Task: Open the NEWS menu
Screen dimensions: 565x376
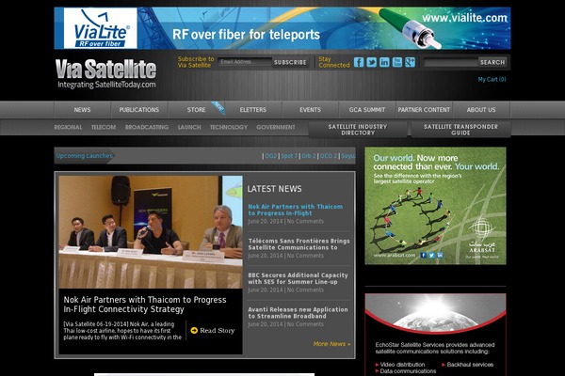Action: tap(82, 110)
